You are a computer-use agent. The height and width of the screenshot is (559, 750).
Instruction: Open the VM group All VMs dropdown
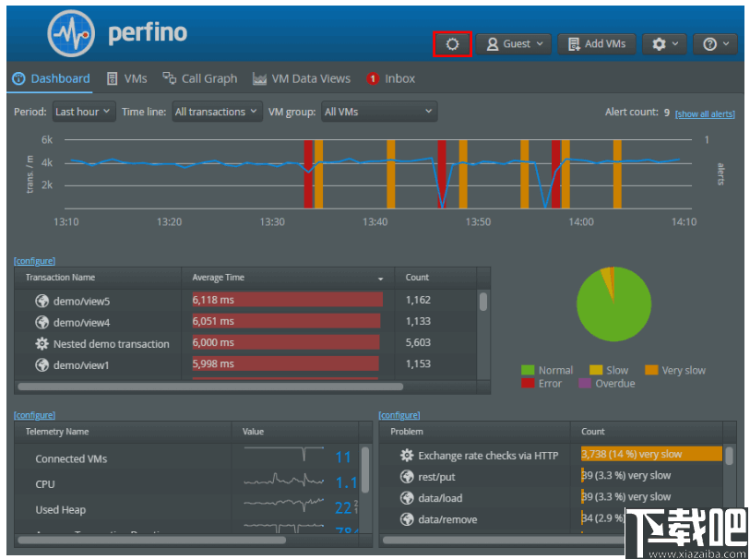(378, 111)
